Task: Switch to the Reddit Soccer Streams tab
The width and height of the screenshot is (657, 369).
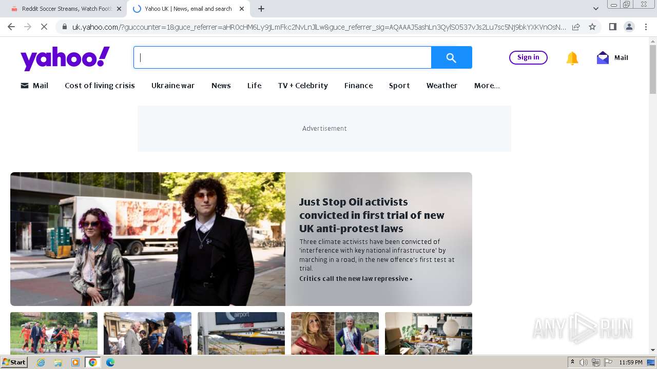Action: (x=66, y=9)
